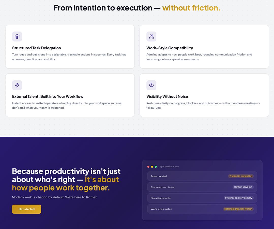Click the eye icon above Visibility Without Noise

(x=151, y=85)
